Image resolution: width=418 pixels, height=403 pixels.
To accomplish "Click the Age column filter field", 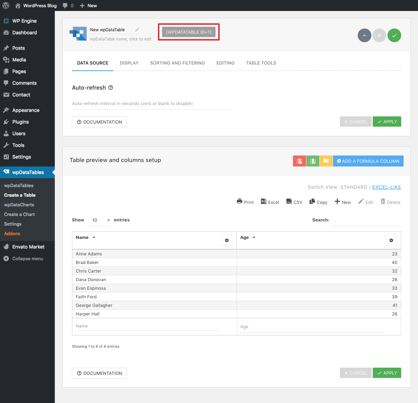I will click(x=312, y=327).
